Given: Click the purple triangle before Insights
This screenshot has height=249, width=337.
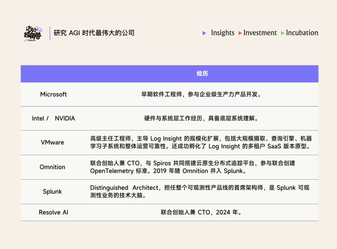Looking at the screenshot, I should pyautogui.click(x=204, y=33).
